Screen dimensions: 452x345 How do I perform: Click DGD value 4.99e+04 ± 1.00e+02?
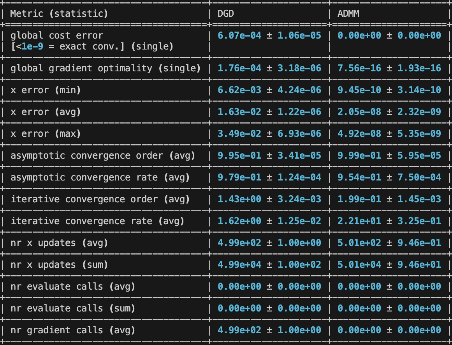269,265
